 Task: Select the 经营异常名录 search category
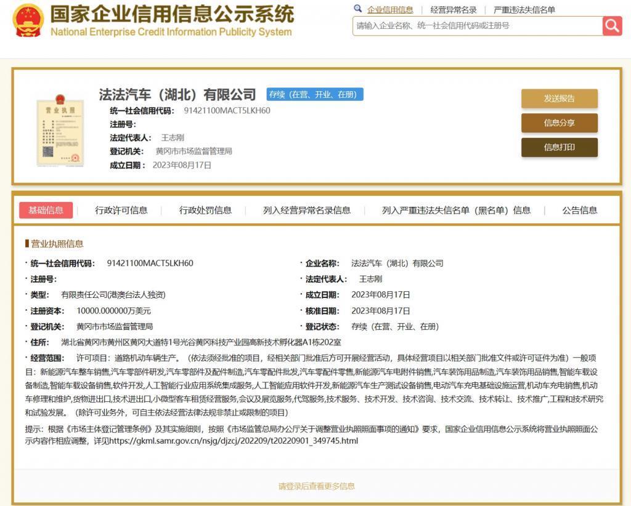[x=454, y=10]
